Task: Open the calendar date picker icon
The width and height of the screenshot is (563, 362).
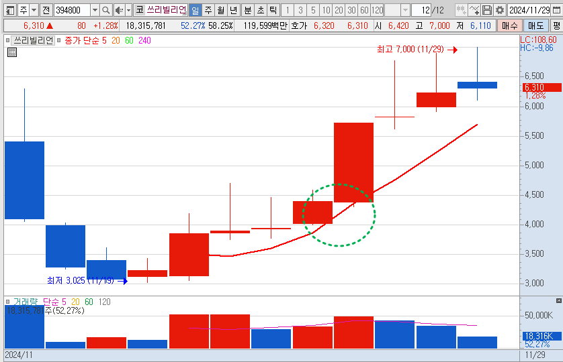Action: (x=556, y=10)
